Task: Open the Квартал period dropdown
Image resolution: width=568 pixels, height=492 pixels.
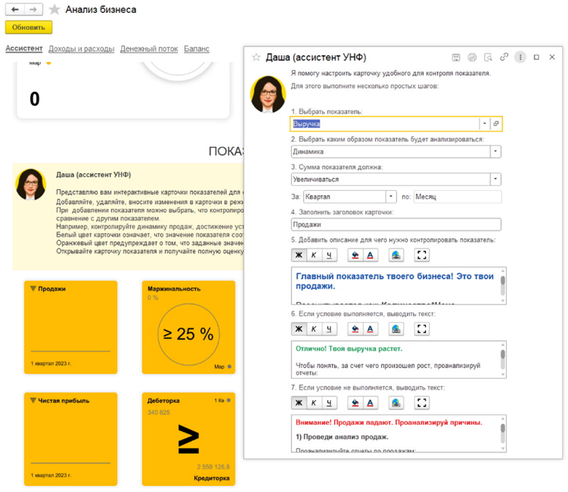Action: click(x=390, y=196)
